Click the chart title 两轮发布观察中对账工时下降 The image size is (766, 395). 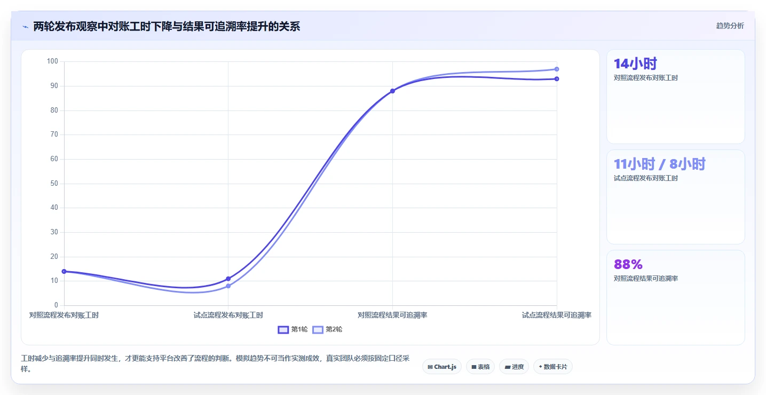click(167, 26)
